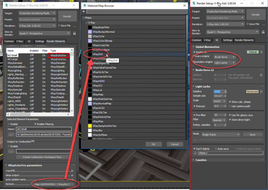Switch to Render Elements tab in left window
268x190 pixels.
(56, 41)
